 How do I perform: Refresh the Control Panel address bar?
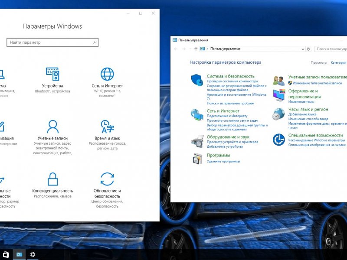tap(308, 49)
